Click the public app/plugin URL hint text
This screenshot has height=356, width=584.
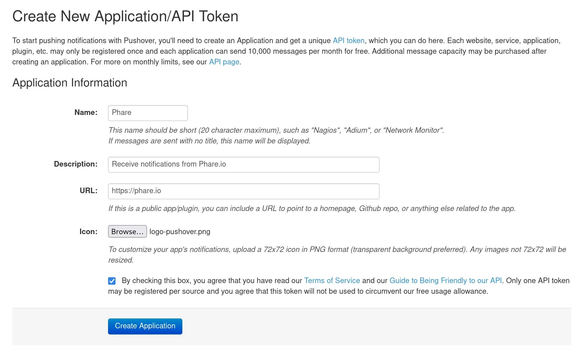tap(312, 208)
